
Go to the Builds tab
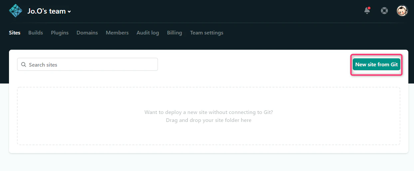click(36, 33)
